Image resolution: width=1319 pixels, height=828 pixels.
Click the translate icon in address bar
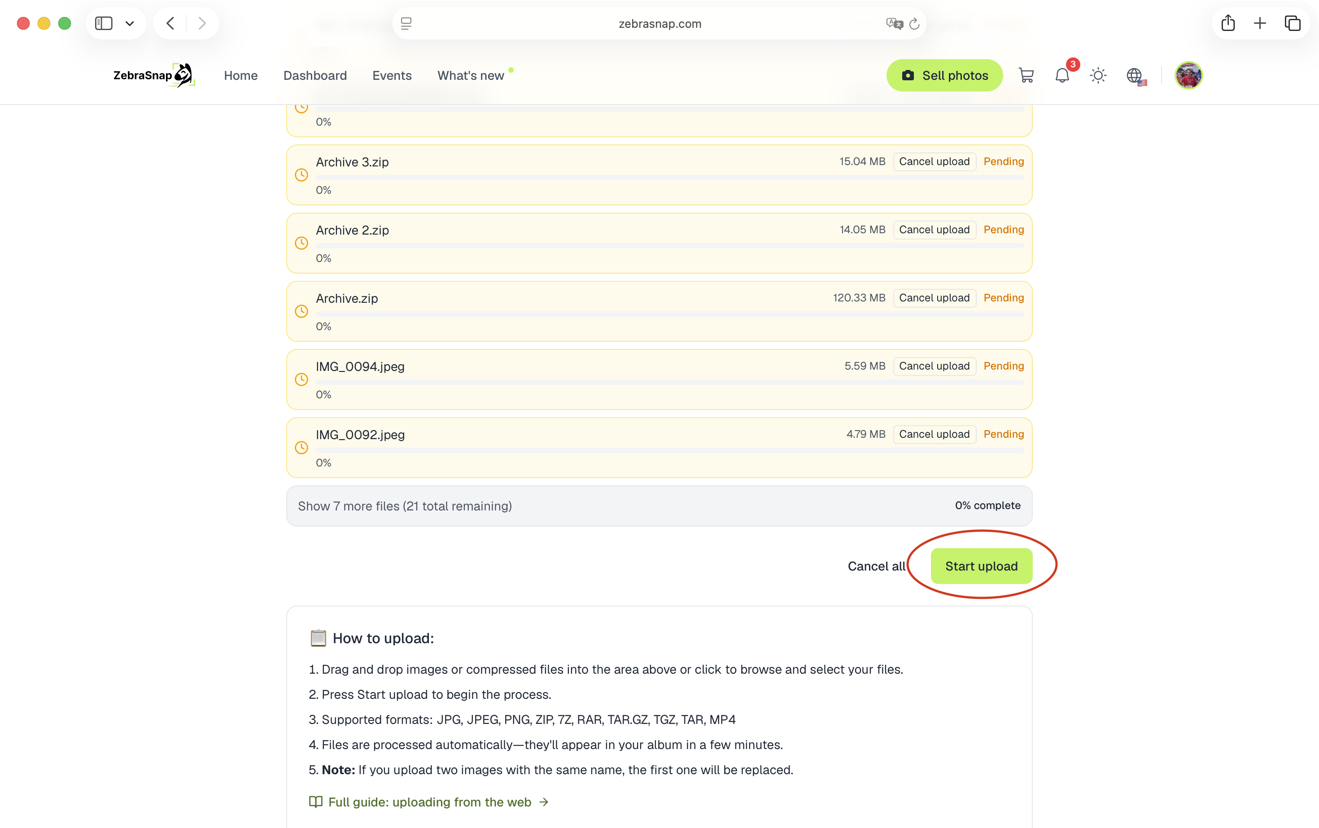tap(894, 23)
